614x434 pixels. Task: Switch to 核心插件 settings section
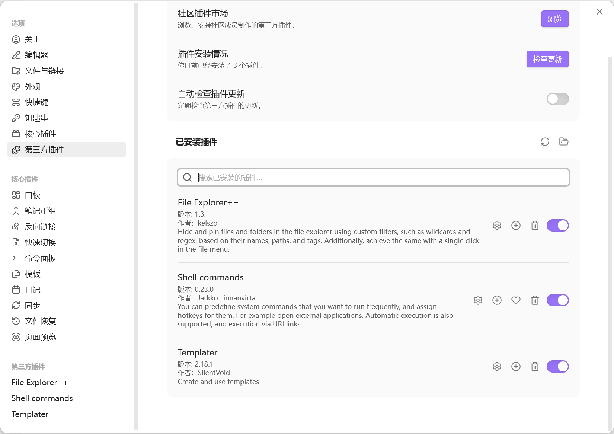coord(40,134)
